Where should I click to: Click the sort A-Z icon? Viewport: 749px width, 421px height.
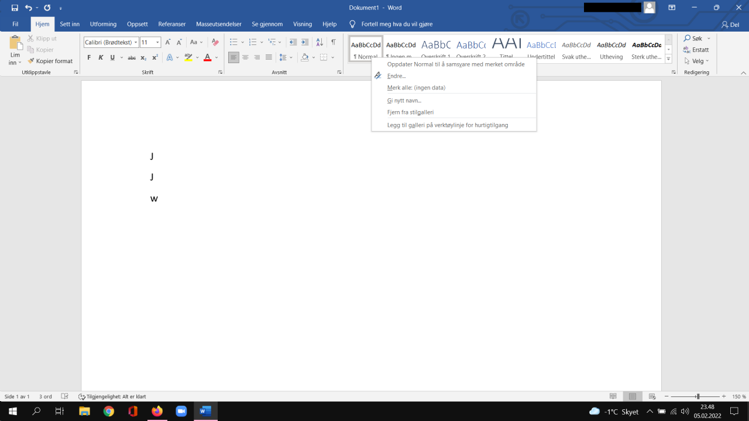tap(319, 42)
